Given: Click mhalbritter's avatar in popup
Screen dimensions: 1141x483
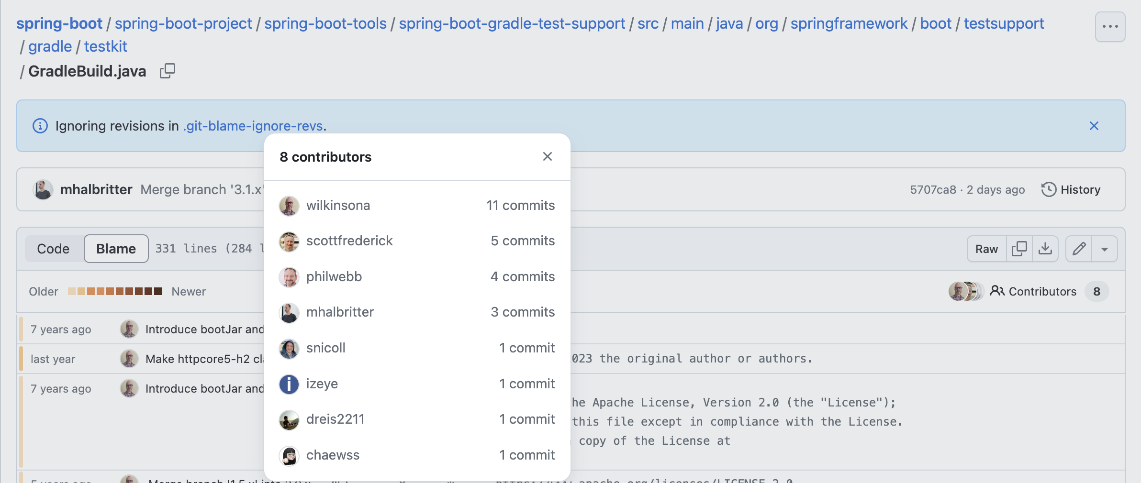Looking at the screenshot, I should click(x=289, y=313).
